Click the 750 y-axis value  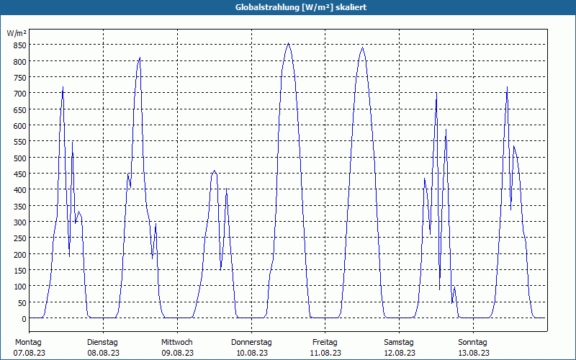coord(19,78)
